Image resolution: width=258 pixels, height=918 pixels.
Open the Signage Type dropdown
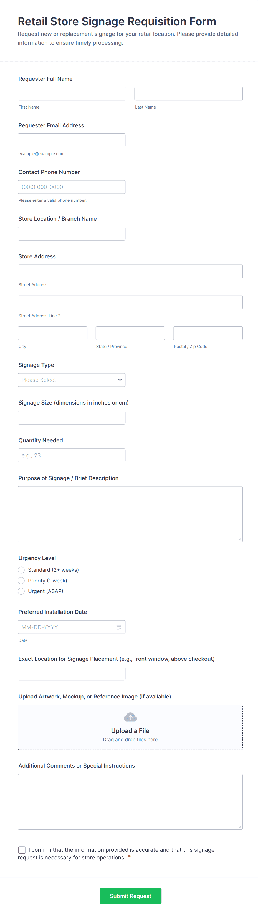point(72,380)
